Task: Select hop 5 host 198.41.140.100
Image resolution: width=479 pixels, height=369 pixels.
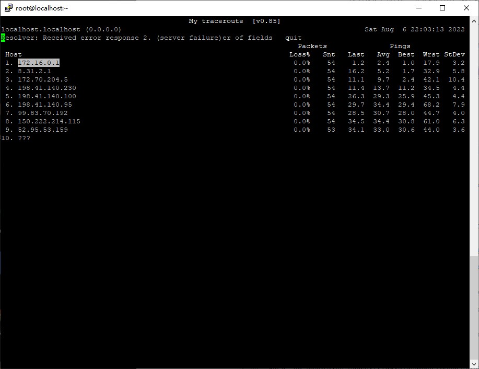Action: [x=46, y=96]
